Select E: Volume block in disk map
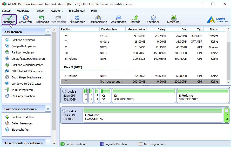231x147 pixels. pos(203,95)
